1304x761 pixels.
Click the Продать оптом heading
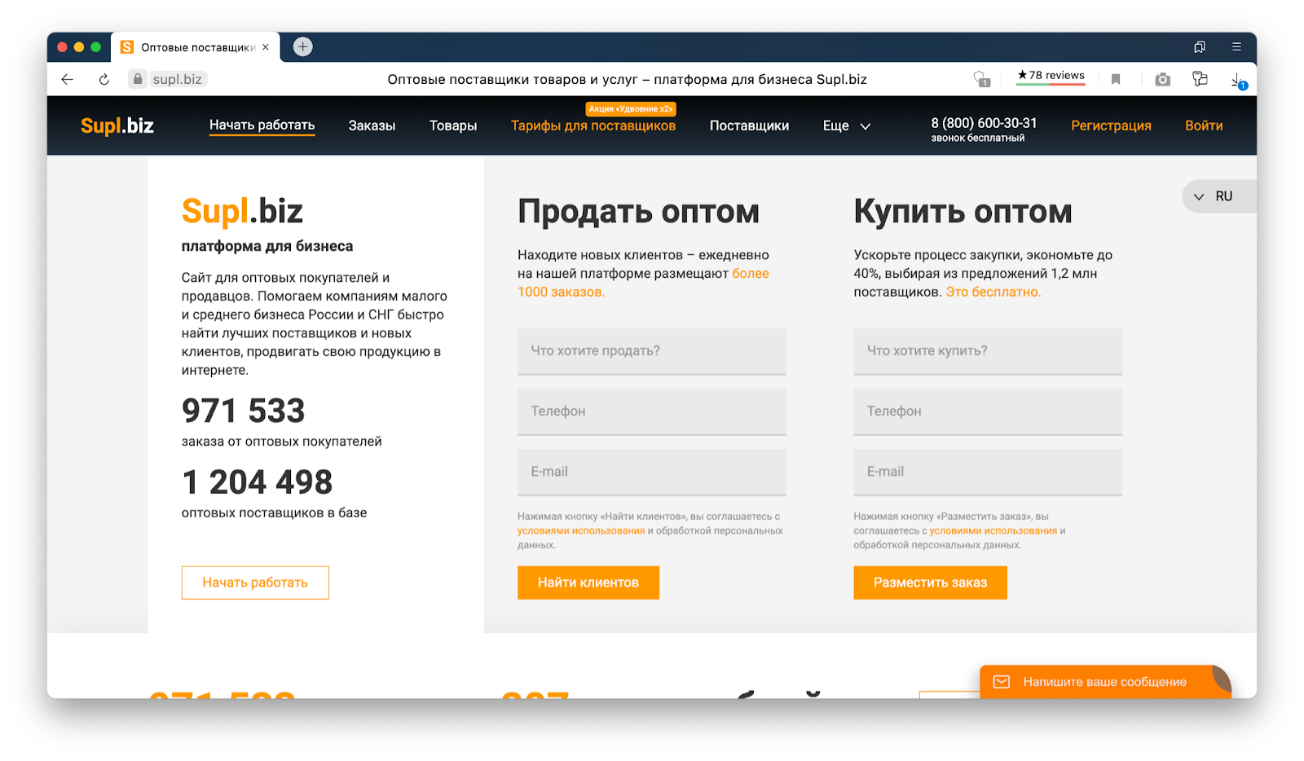coord(638,212)
